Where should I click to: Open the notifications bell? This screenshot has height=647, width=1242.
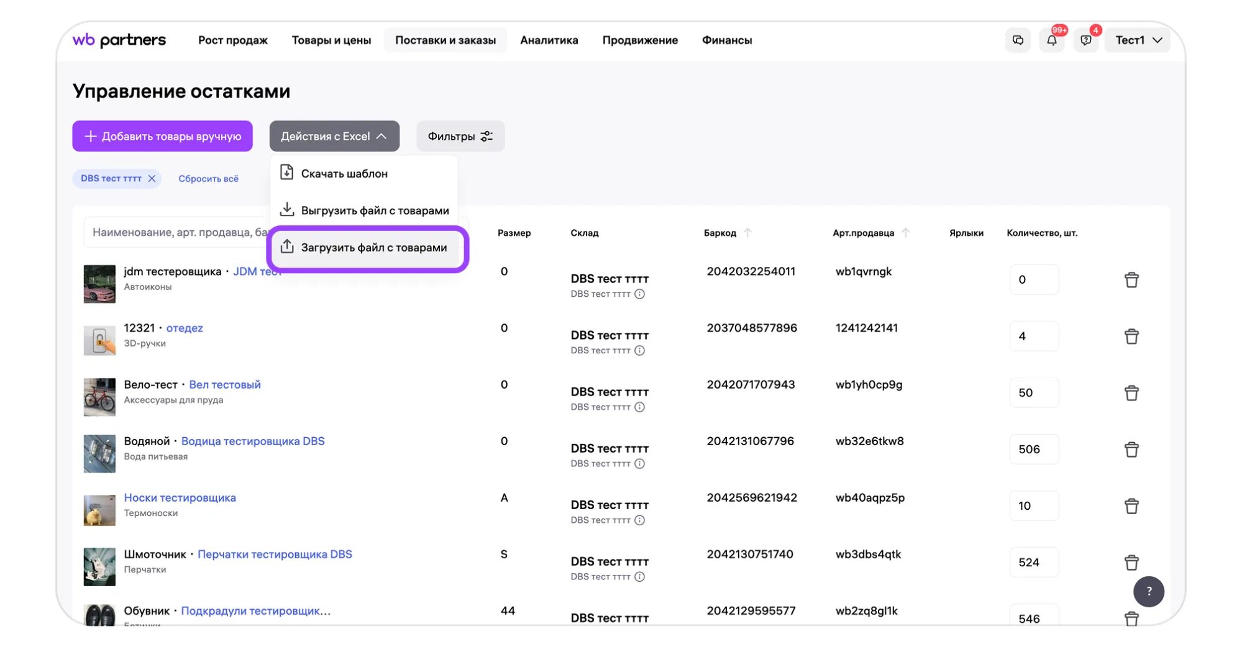coord(1052,40)
